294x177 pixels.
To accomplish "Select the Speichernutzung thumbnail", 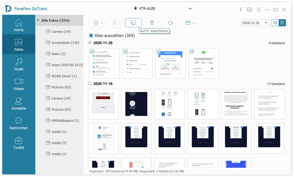I will tap(103, 138).
